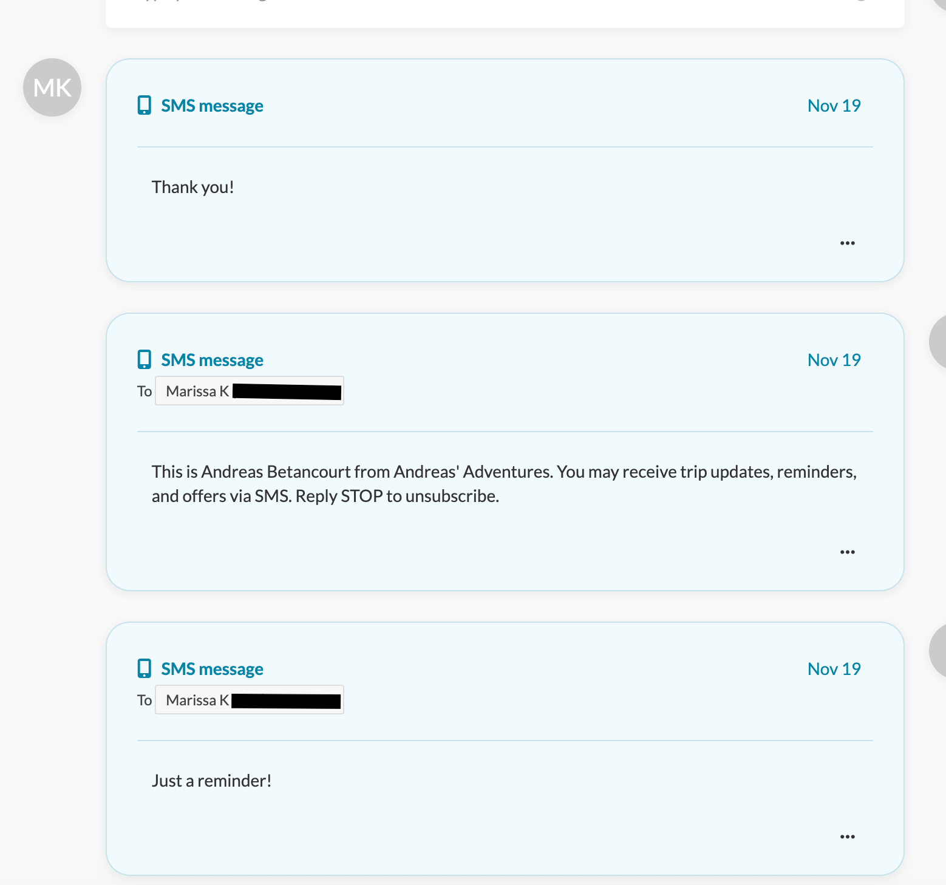The width and height of the screenshot is (946, 885).
Task: Click the "Just a reminder!" message text
Action: [211, 781]
